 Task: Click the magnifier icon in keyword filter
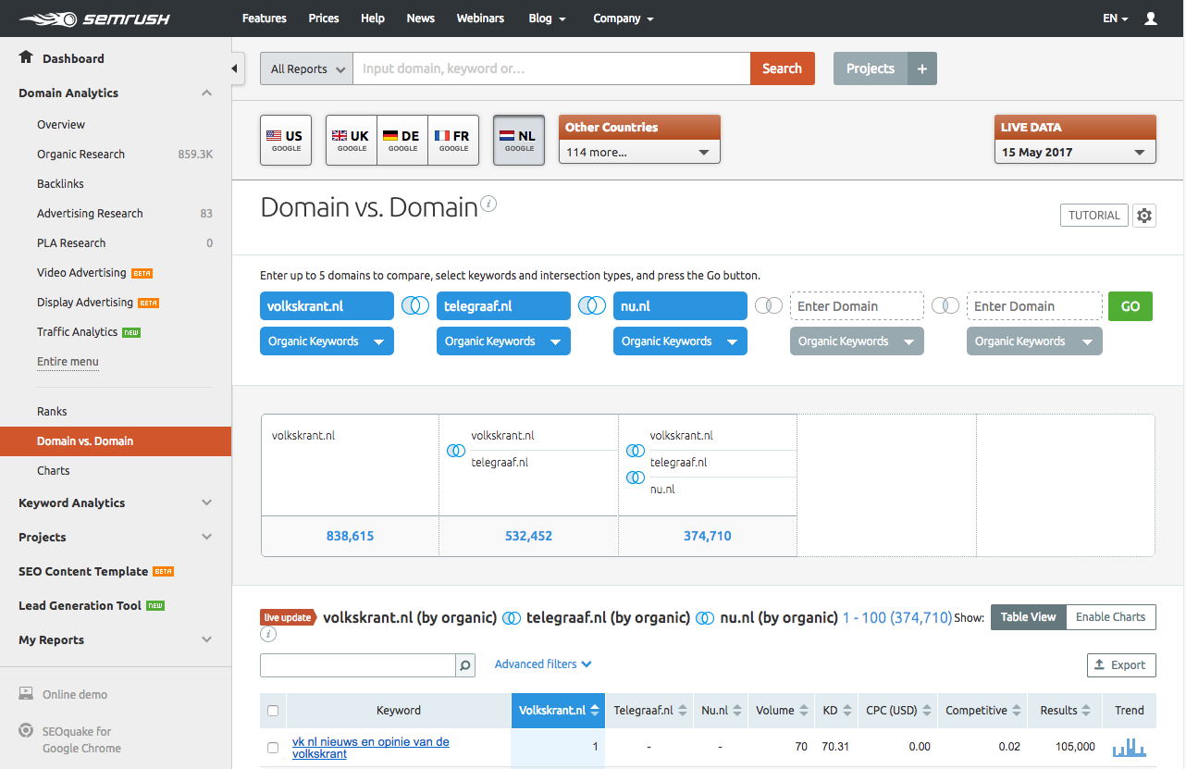[x=465, y=664]
